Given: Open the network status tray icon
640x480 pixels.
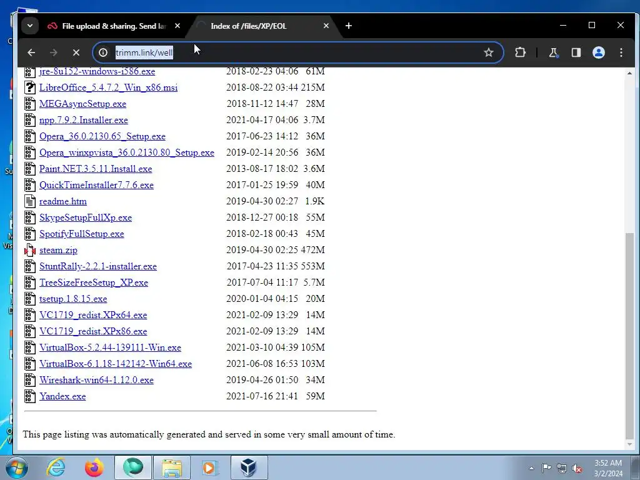Looking at the screenshot, I should pyautogui.click(x=562, y=468).
